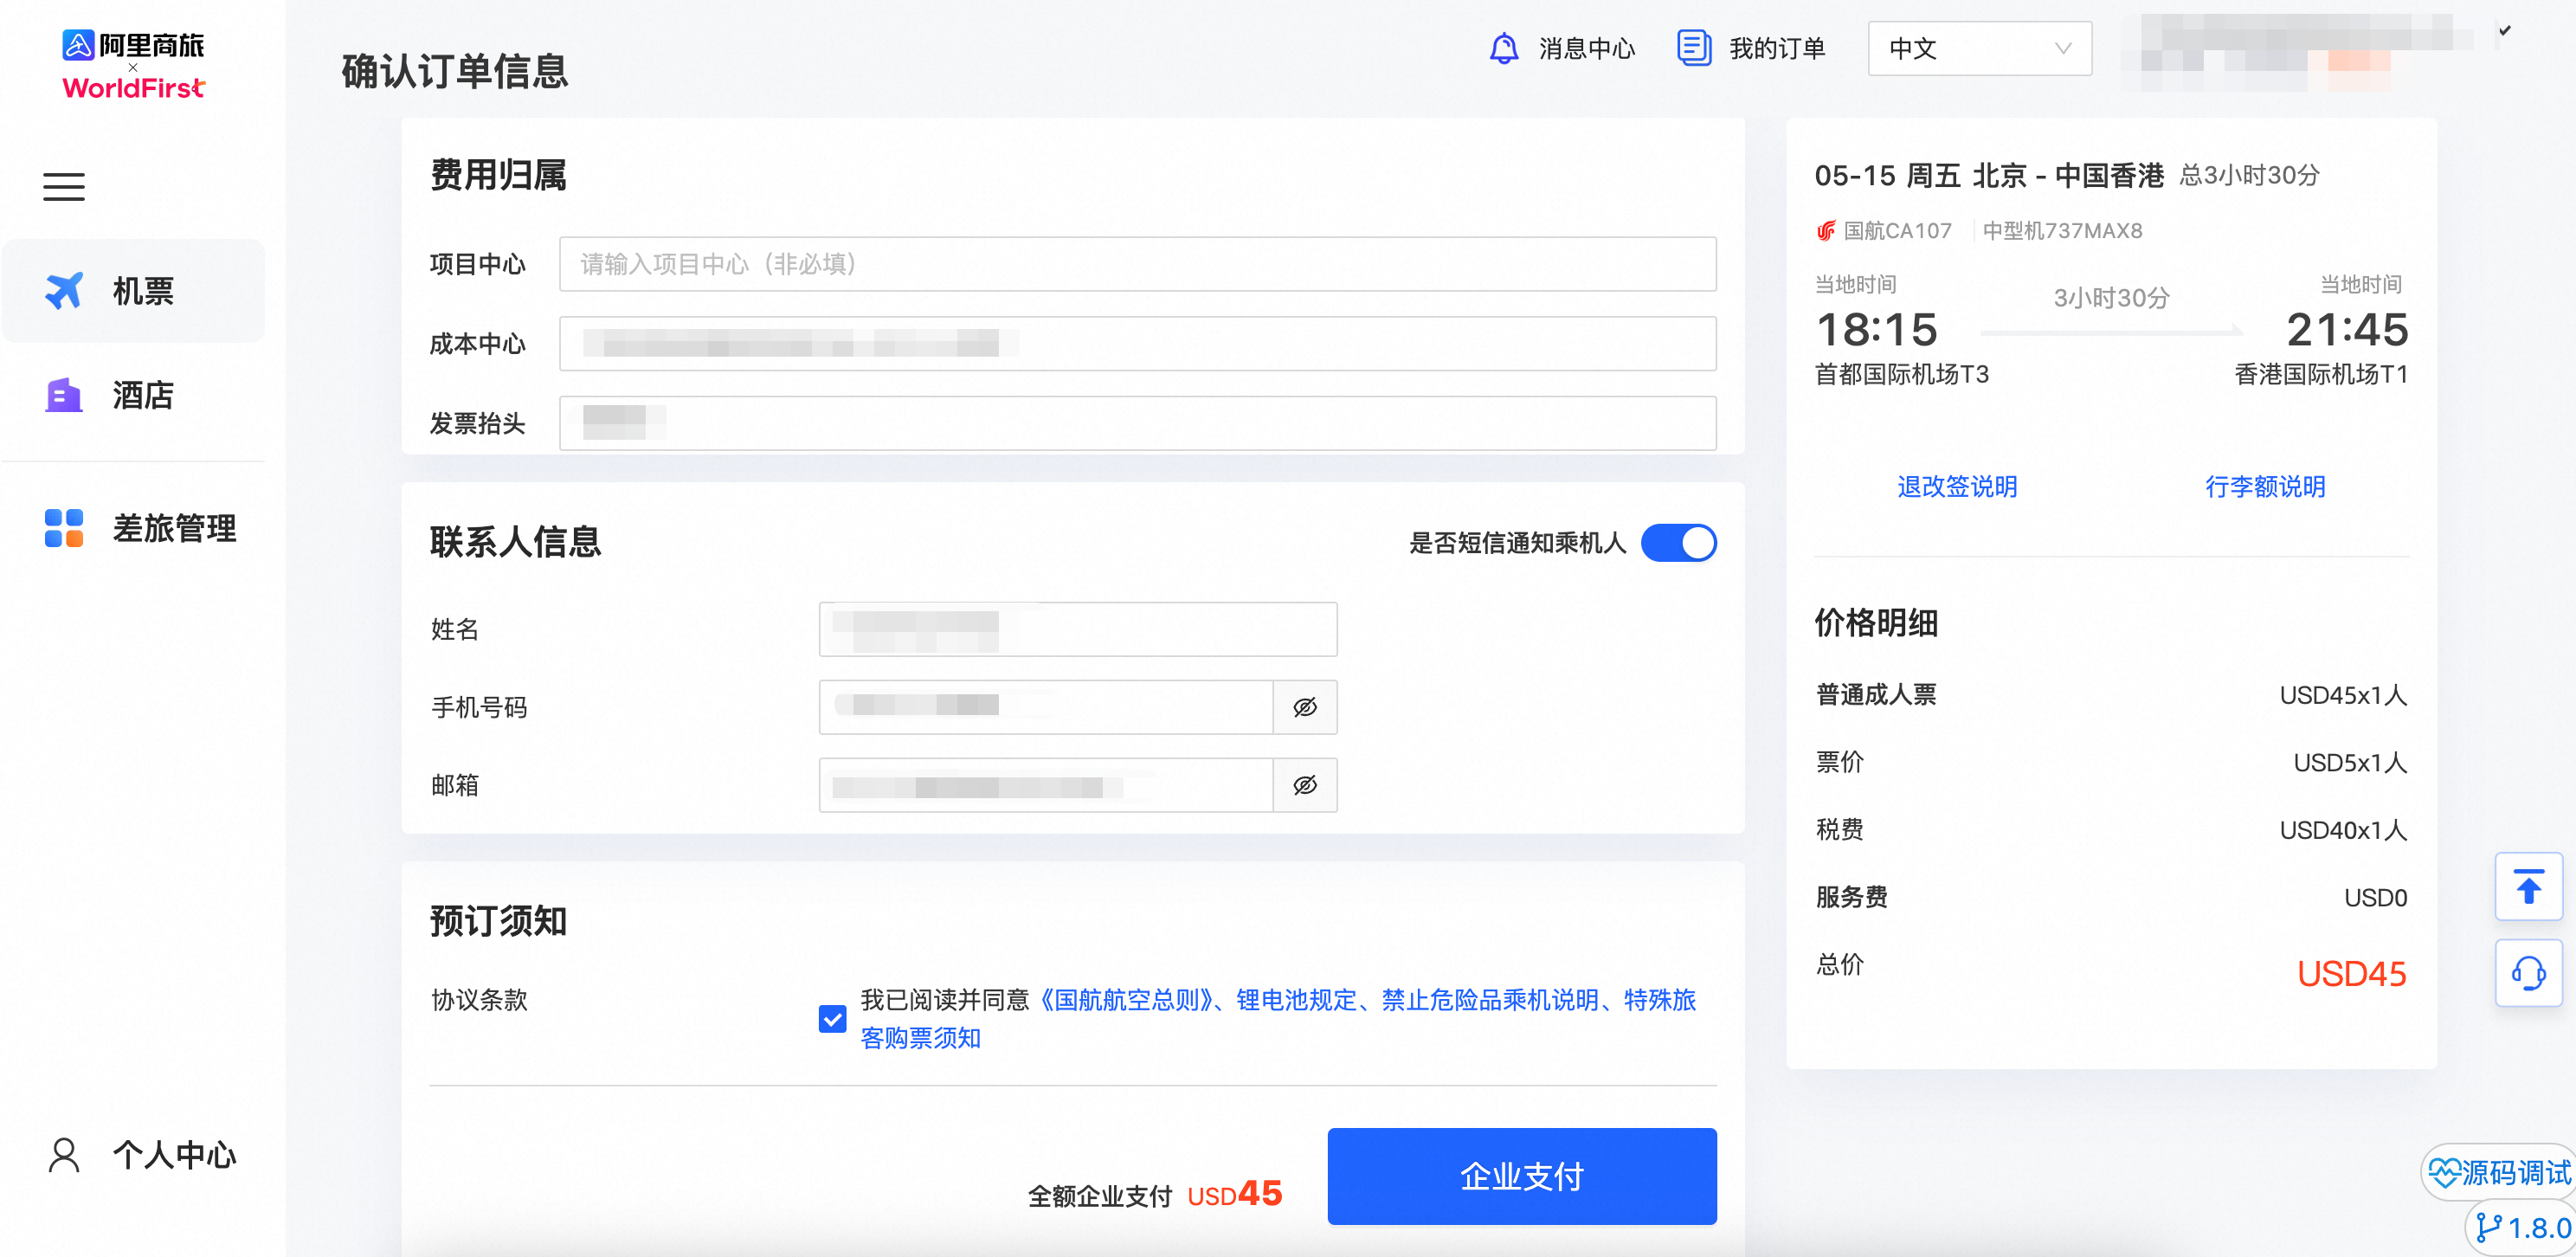
Task: Click the back-to-top arrow icon
Action: tap(2528, 887)
